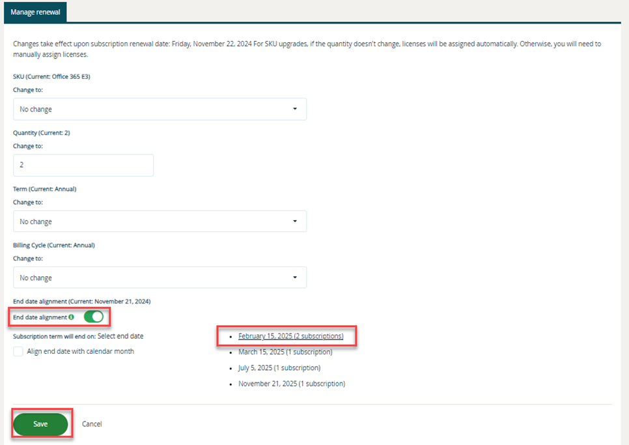The width and height of the screenshot is (629, 445).
Task: Click the Billing Cycle dropdown caret arrow
Action: pos(295,278)
